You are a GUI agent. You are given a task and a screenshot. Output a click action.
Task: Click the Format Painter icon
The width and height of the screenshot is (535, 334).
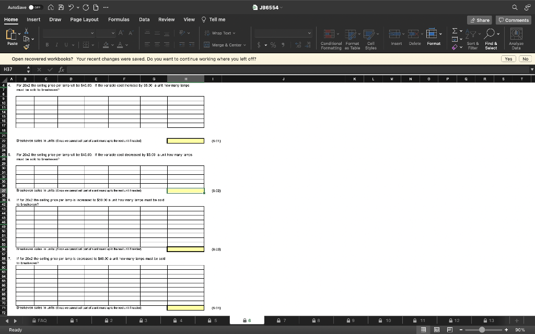click(26, 47)
